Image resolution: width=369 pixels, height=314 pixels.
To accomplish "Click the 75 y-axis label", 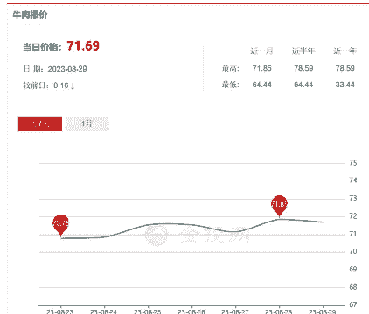I will tap(353, 163).
